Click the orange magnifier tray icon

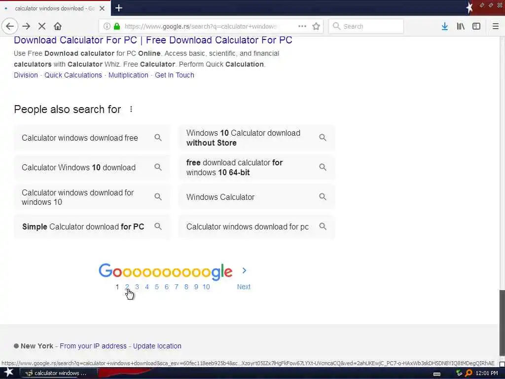(469, 373)
